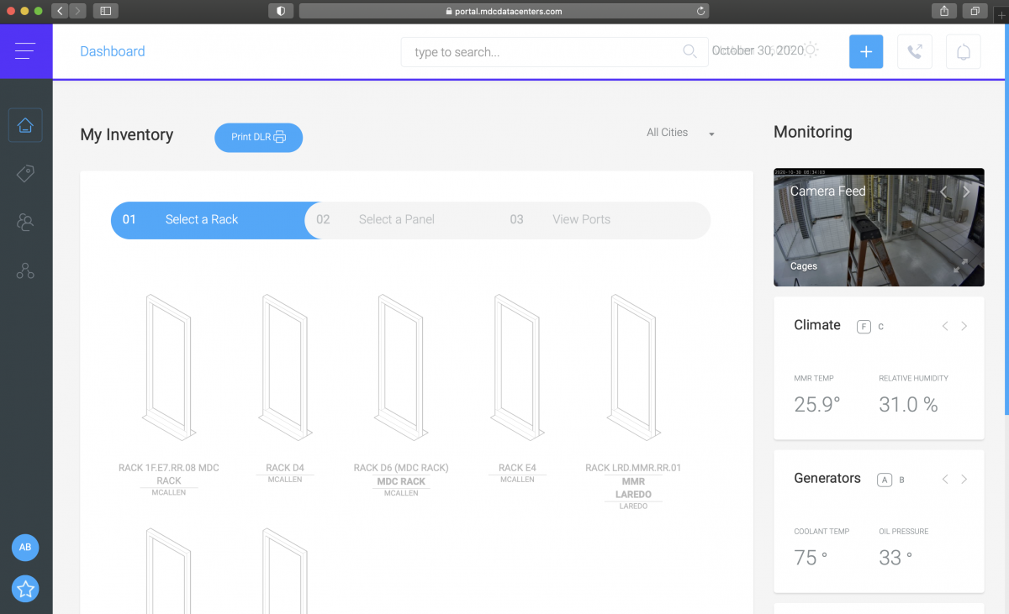Reload page in address bar
1009x614 pixels.
tap(700, 11)
